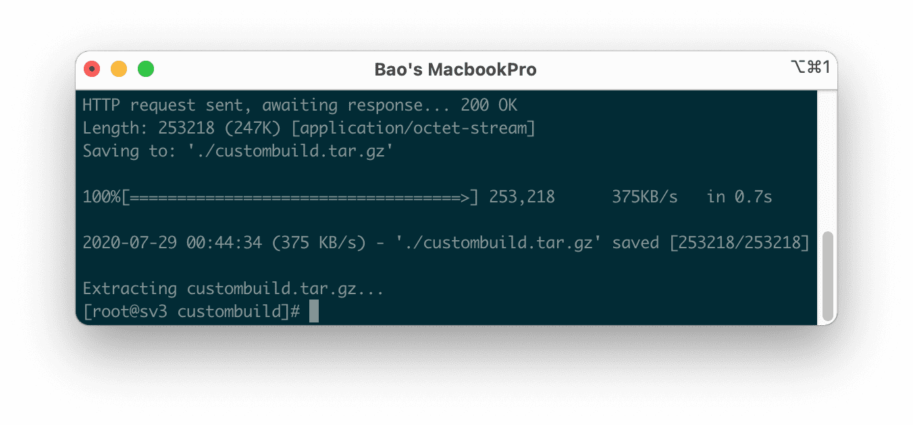Click the terminal scrollbar thumb
The image size is (913, 425).
[x=828, y=276]
